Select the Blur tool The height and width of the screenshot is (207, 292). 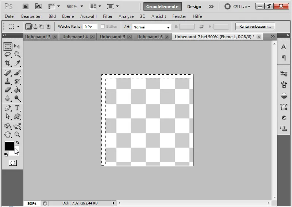pos(8,98)
